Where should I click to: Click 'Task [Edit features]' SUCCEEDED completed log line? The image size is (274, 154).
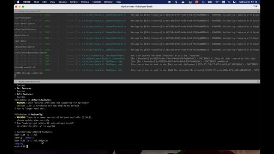point(179,62)
